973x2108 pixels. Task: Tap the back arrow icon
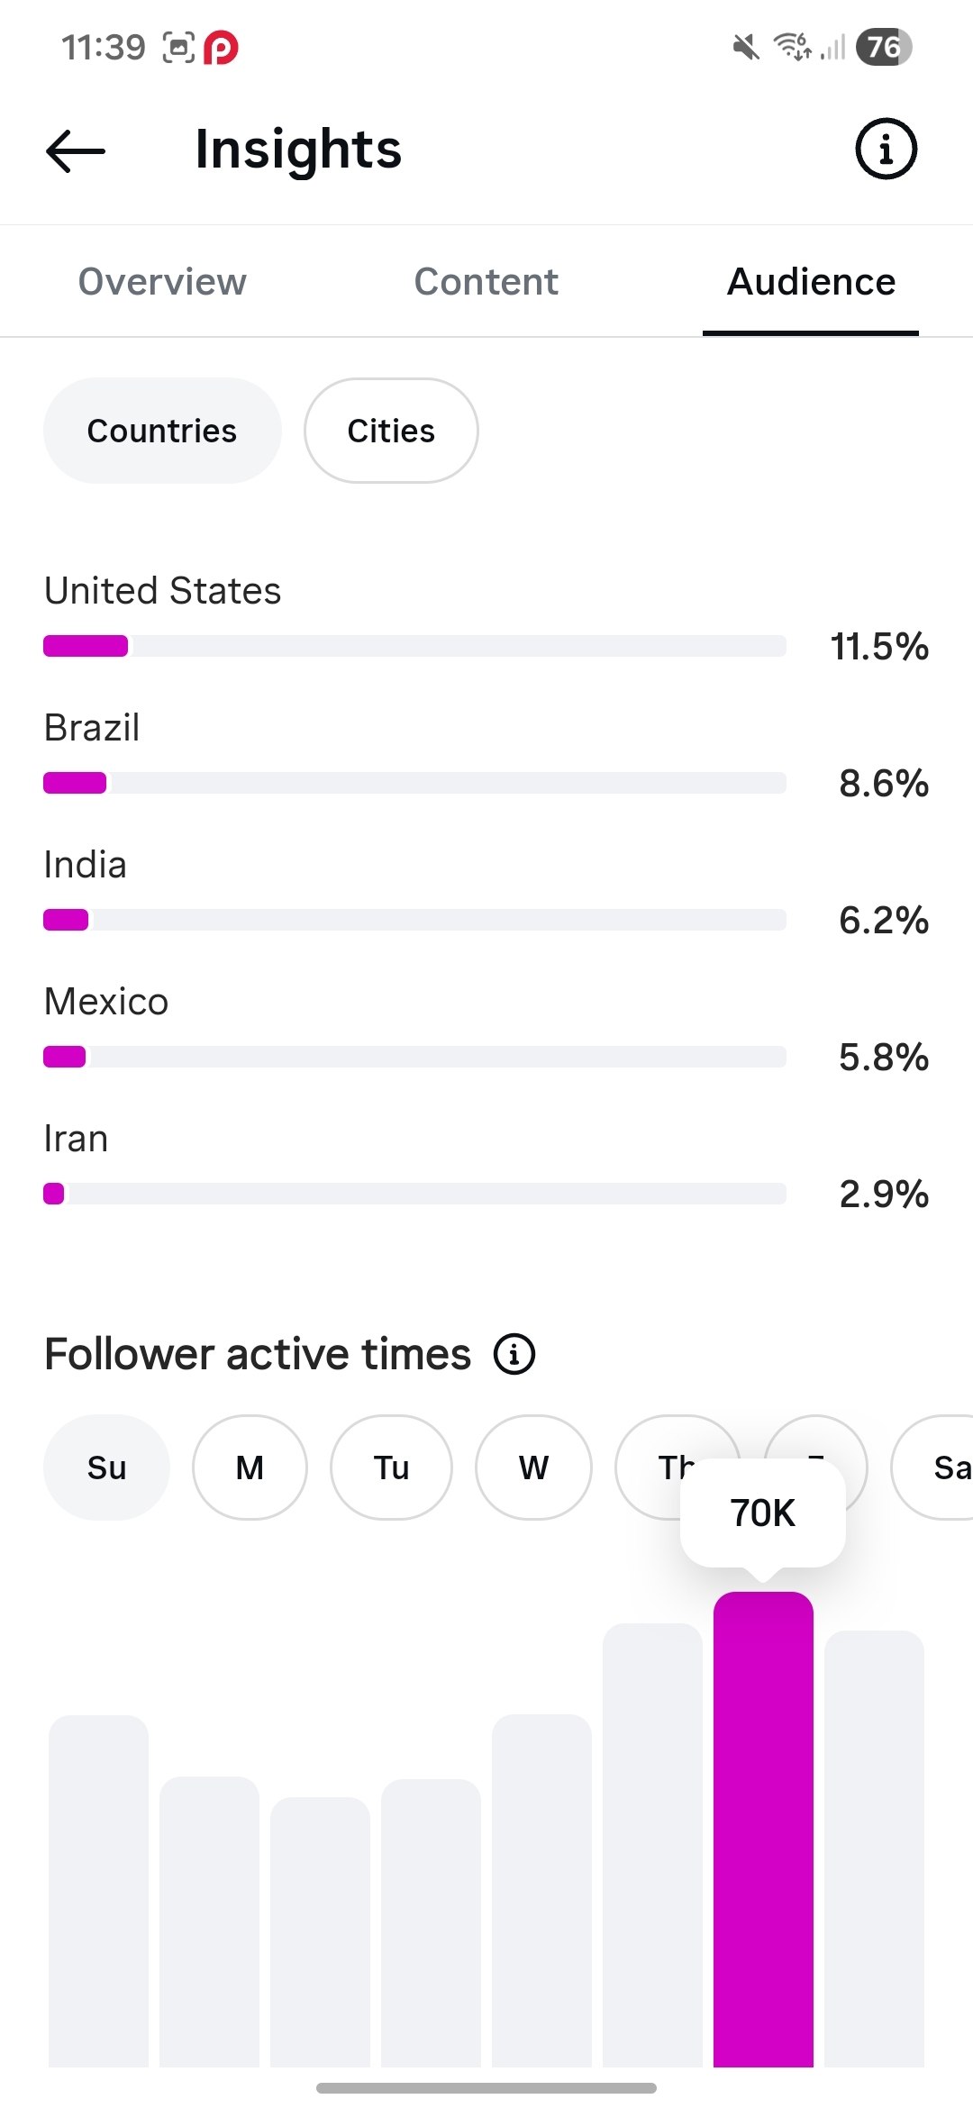click(76, 150)
